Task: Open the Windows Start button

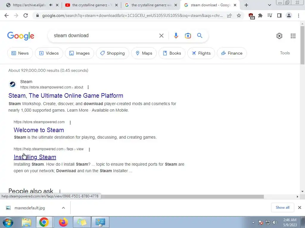Action: coord(8,222)
